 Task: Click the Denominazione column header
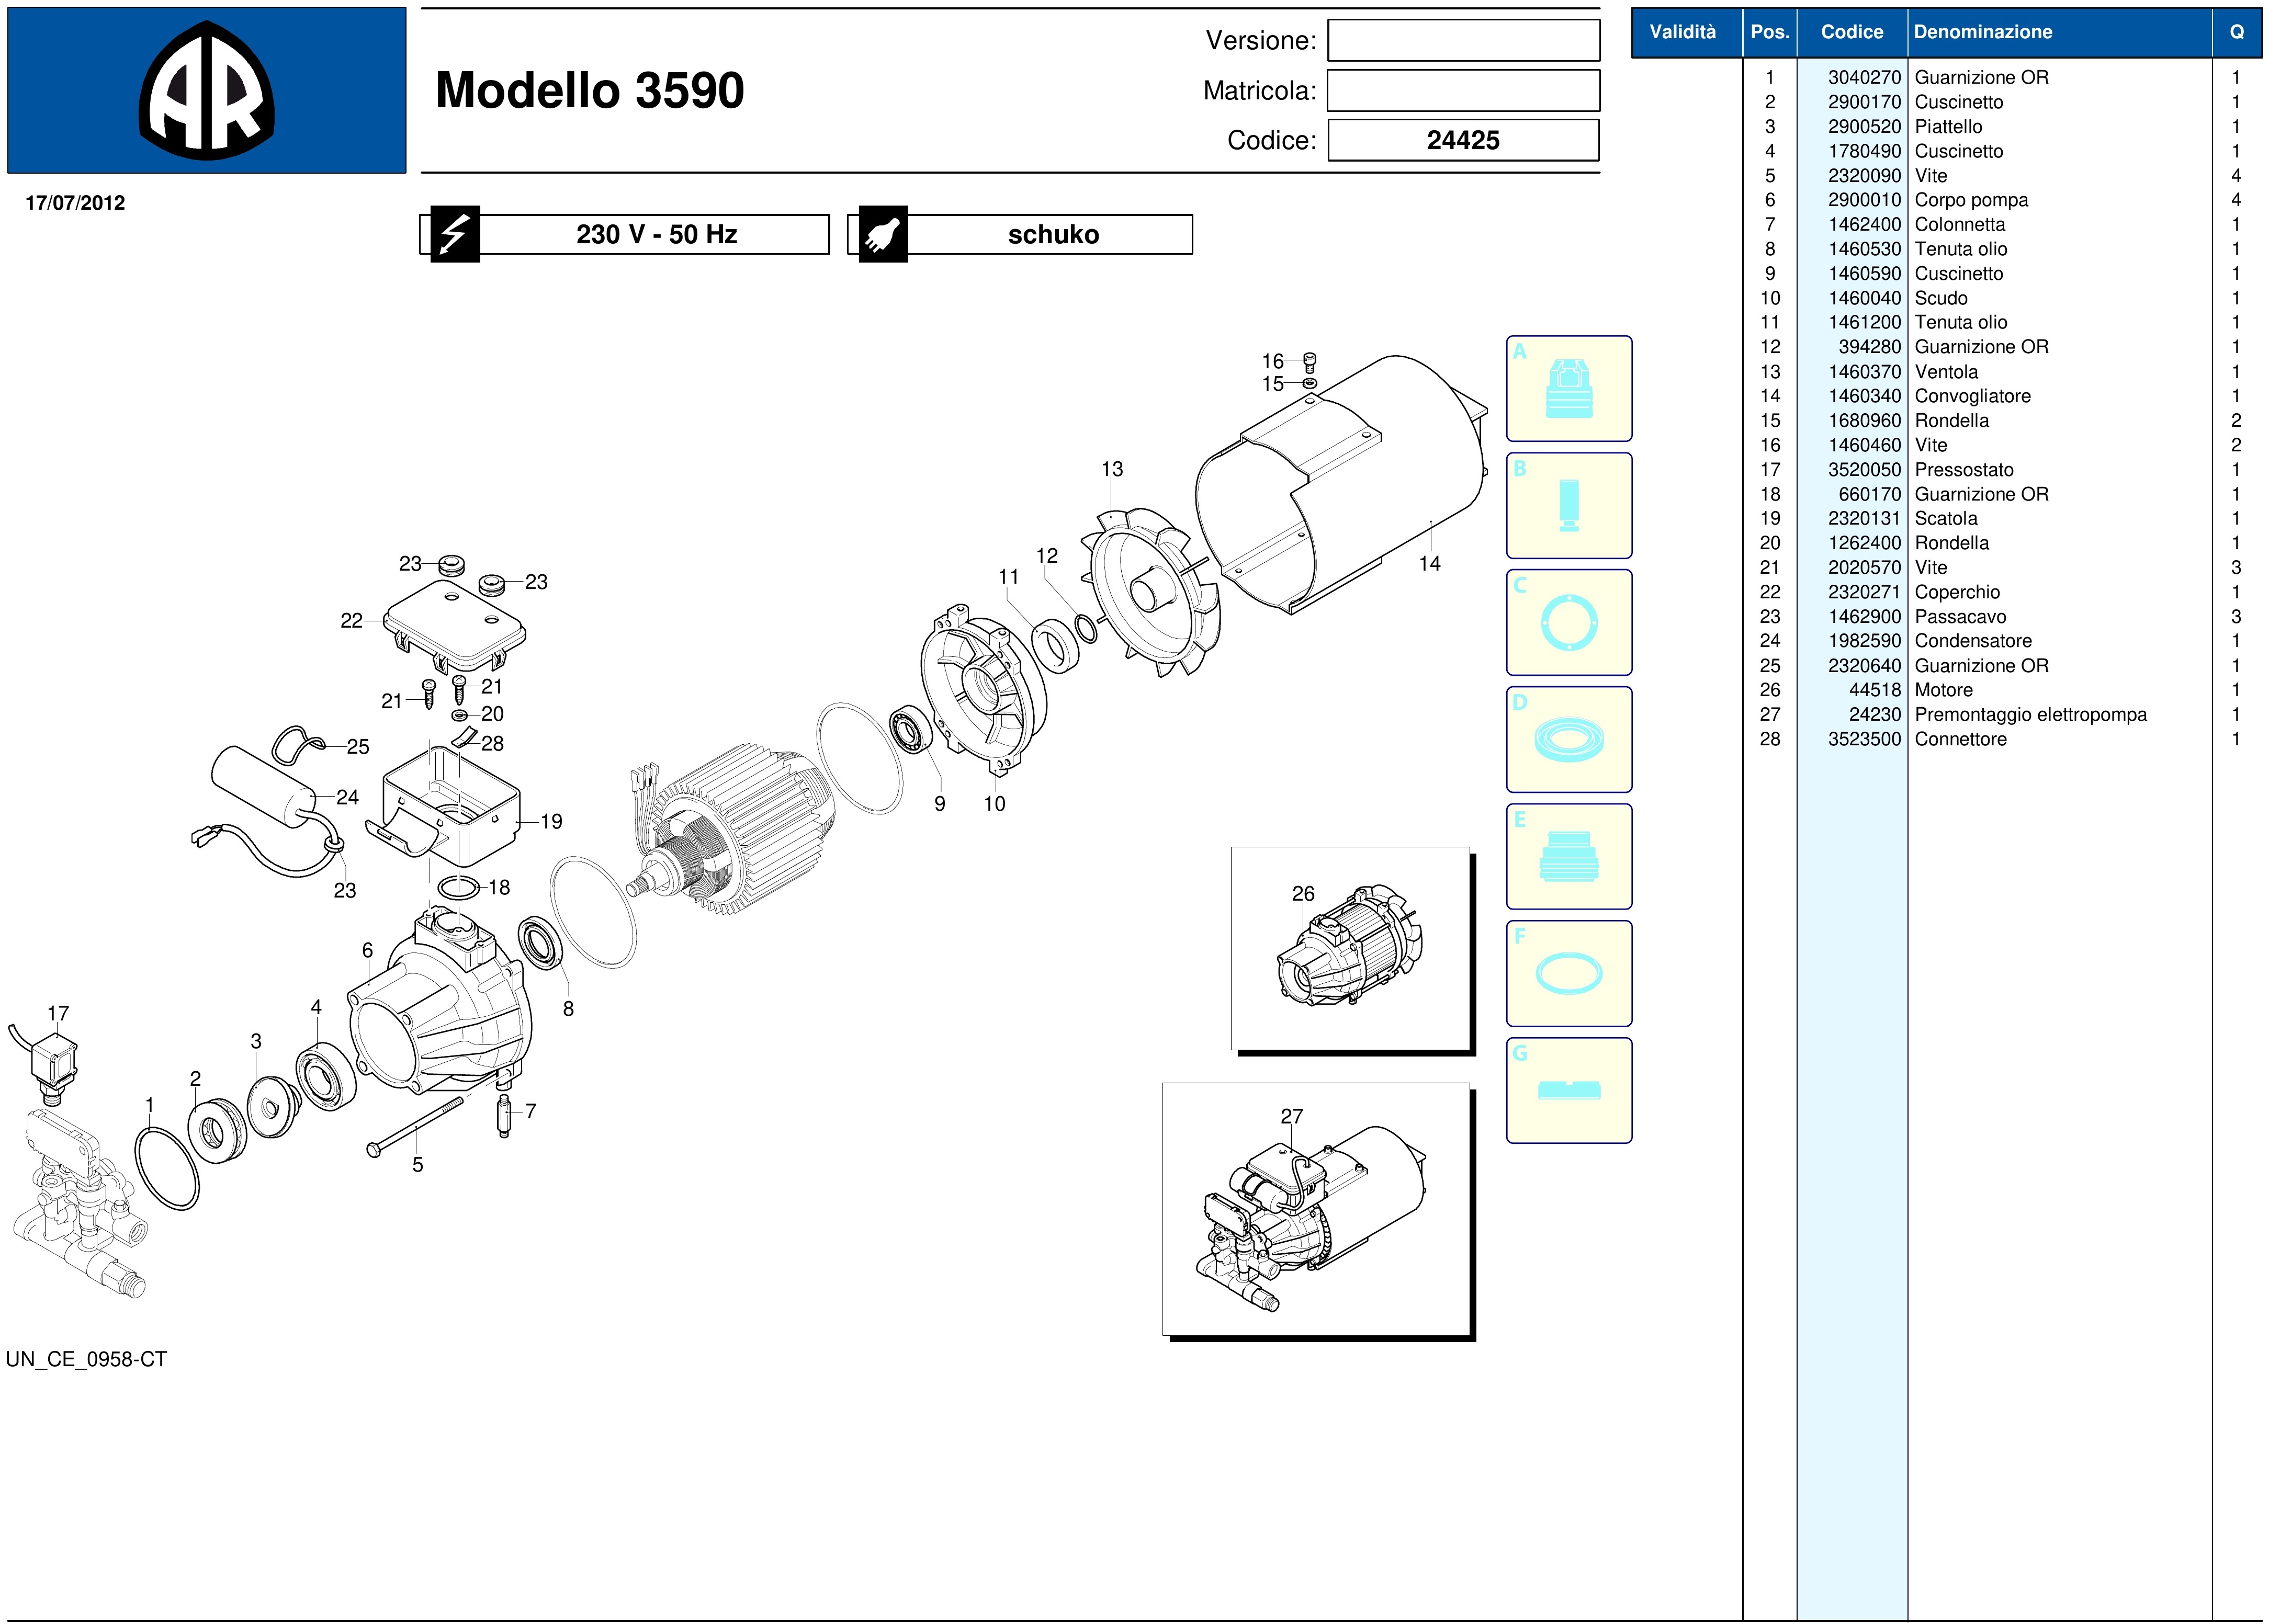pyautogui.click(x=1982, y=32)
